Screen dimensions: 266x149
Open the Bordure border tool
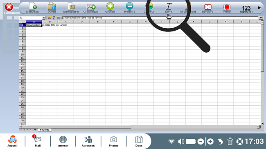[x=207, y=7]
